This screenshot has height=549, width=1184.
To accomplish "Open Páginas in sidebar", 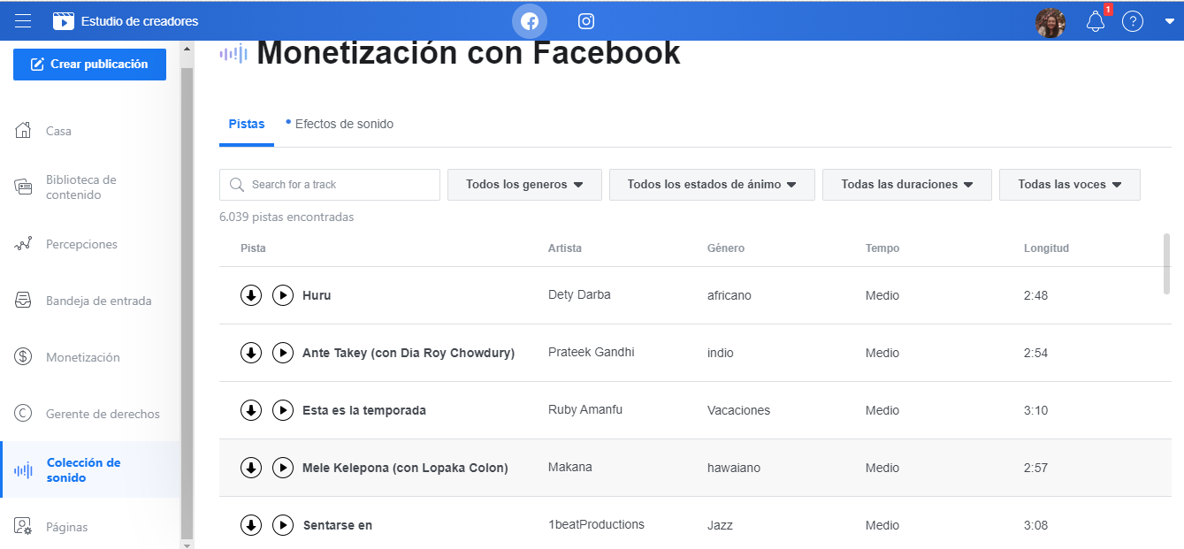I will tap(89, 527).
